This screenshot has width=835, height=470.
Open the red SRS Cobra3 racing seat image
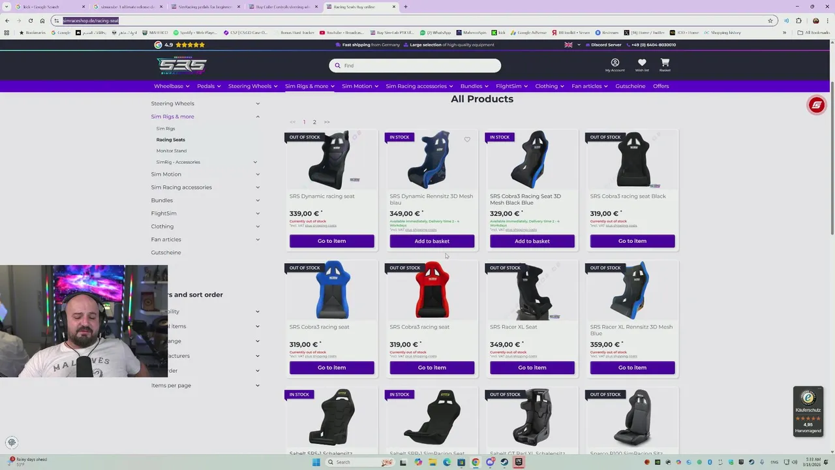pyautogui.click(x=432, y=290)
